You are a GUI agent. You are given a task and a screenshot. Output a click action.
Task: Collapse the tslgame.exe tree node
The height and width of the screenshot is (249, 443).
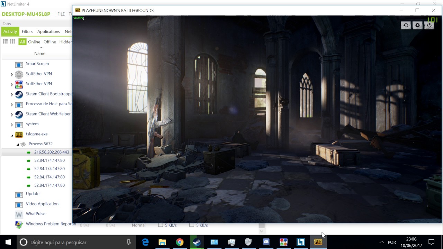(x=12, y=135)
